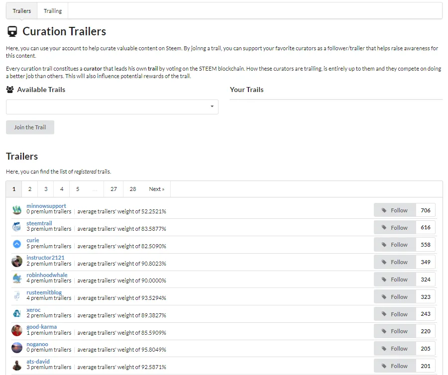Click the 706 follower count for minnowsupport
The image size is (448, 375).
tap(426, 210)
